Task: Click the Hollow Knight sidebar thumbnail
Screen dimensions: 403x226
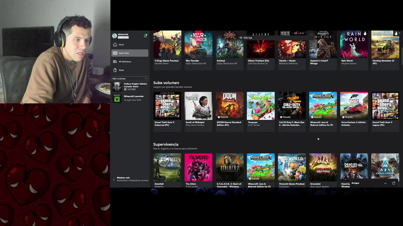Action: pos(117,87)
